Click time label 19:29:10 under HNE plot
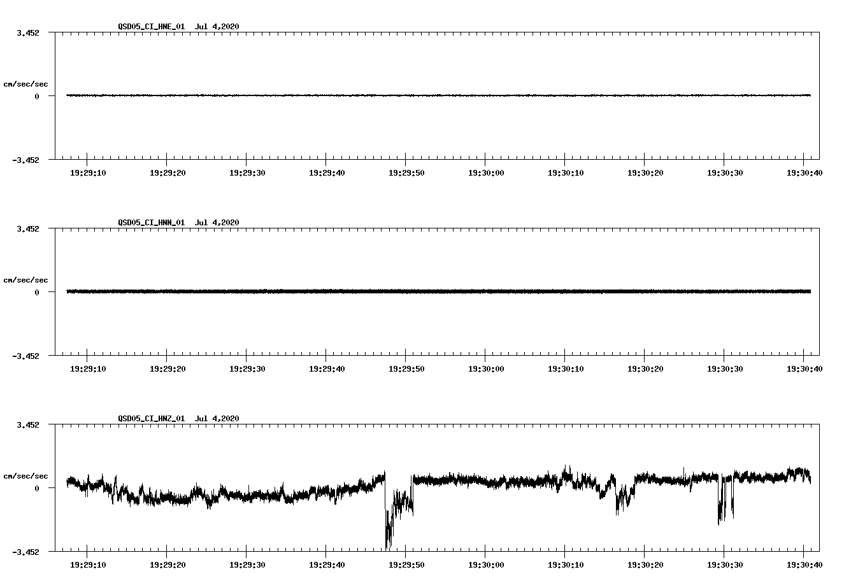 88,172
